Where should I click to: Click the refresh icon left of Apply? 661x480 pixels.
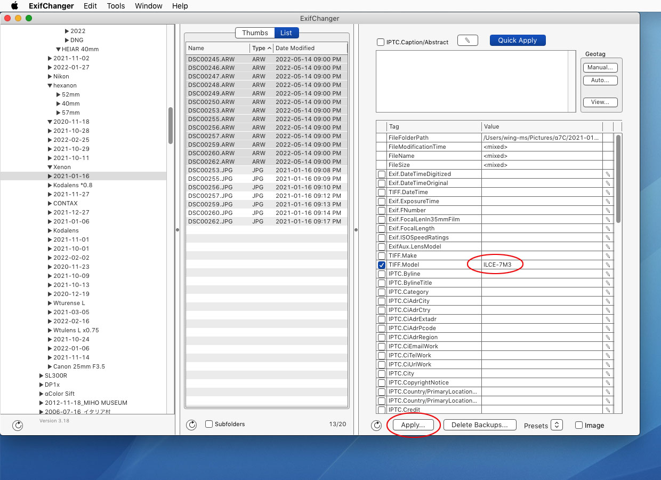point(377,425)
